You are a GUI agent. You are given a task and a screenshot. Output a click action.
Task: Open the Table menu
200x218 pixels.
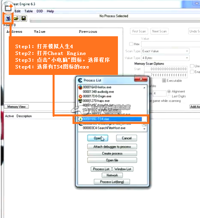29,11
